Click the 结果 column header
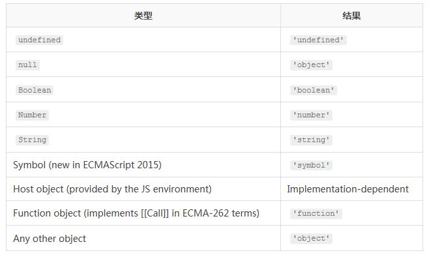Screen dimensions: 429x255 point(351,16)
